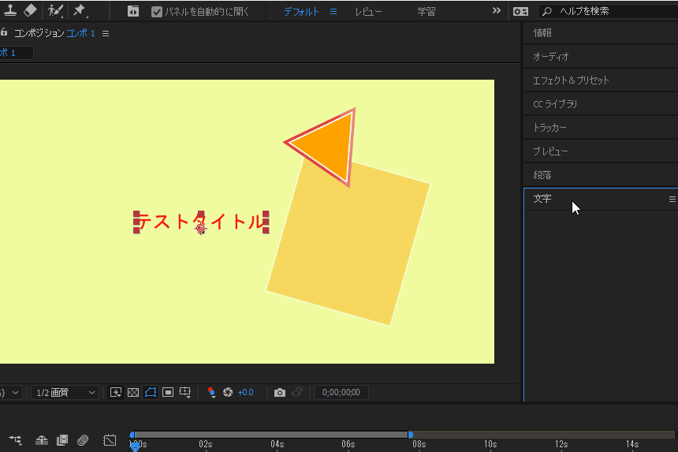
Task: Expand the エフェクト＆プリセット panel
Action: coord(601,80)
